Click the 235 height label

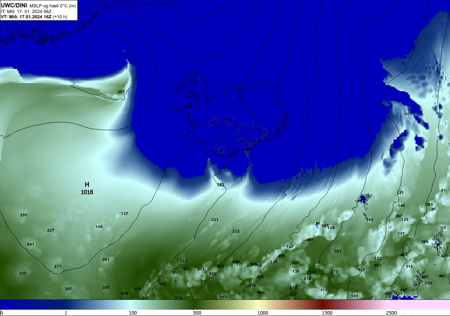point(252,285)
